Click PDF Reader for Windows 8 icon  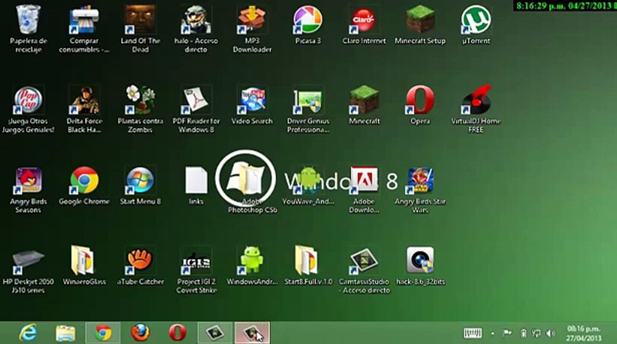click(x=196, y=109)
